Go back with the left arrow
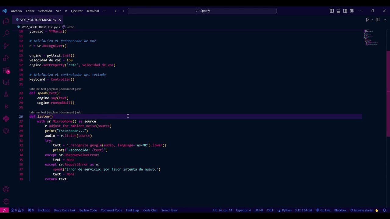Screen dimensions: 390x219 [x=116, y=11]
